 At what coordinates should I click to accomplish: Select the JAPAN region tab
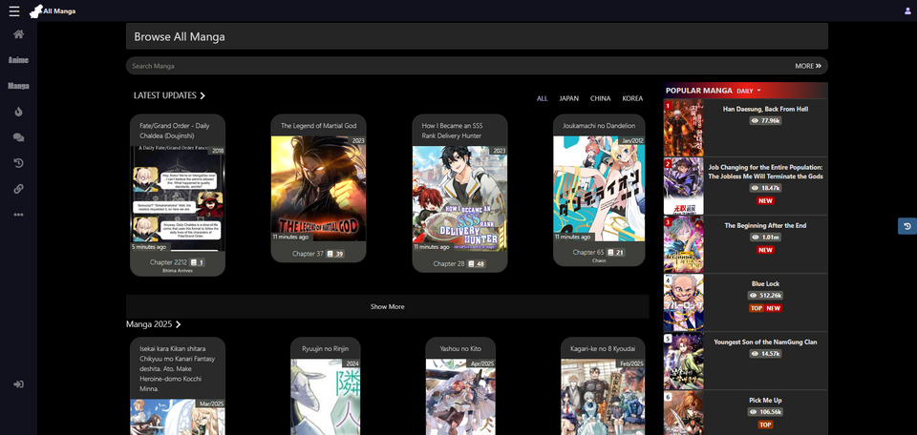pos(569,98)
